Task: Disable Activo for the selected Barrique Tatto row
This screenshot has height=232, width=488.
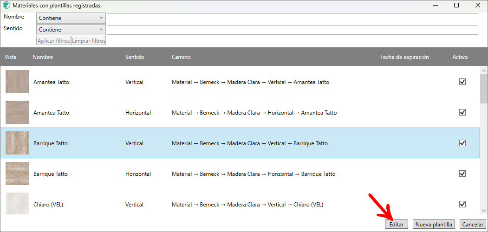Action: tap(462, 143)
